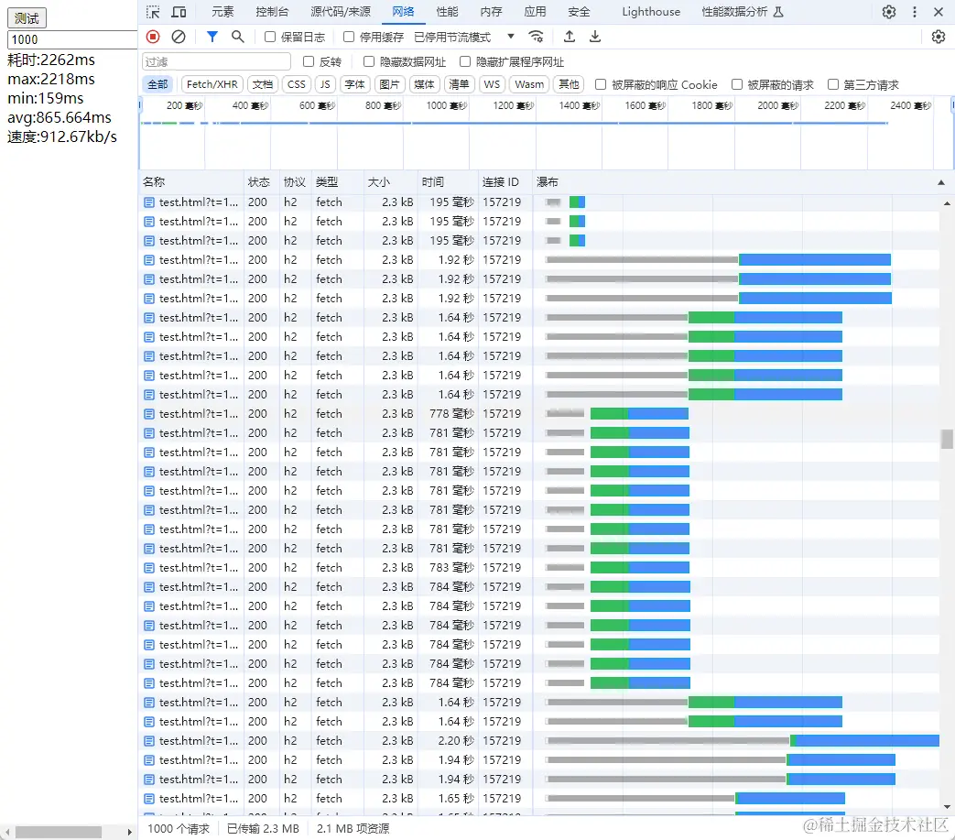Open the Lighthouse tab

(651, 12)
